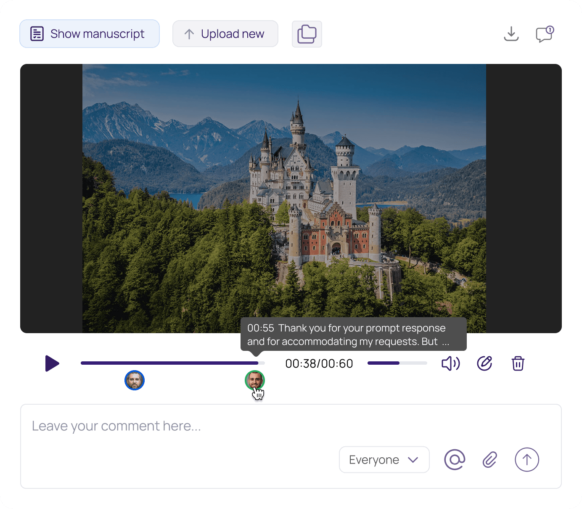Image resolution: width=582 pixels, height=509 pixels.
Task: Adjust the volume slider
Action: coord(397,363)
